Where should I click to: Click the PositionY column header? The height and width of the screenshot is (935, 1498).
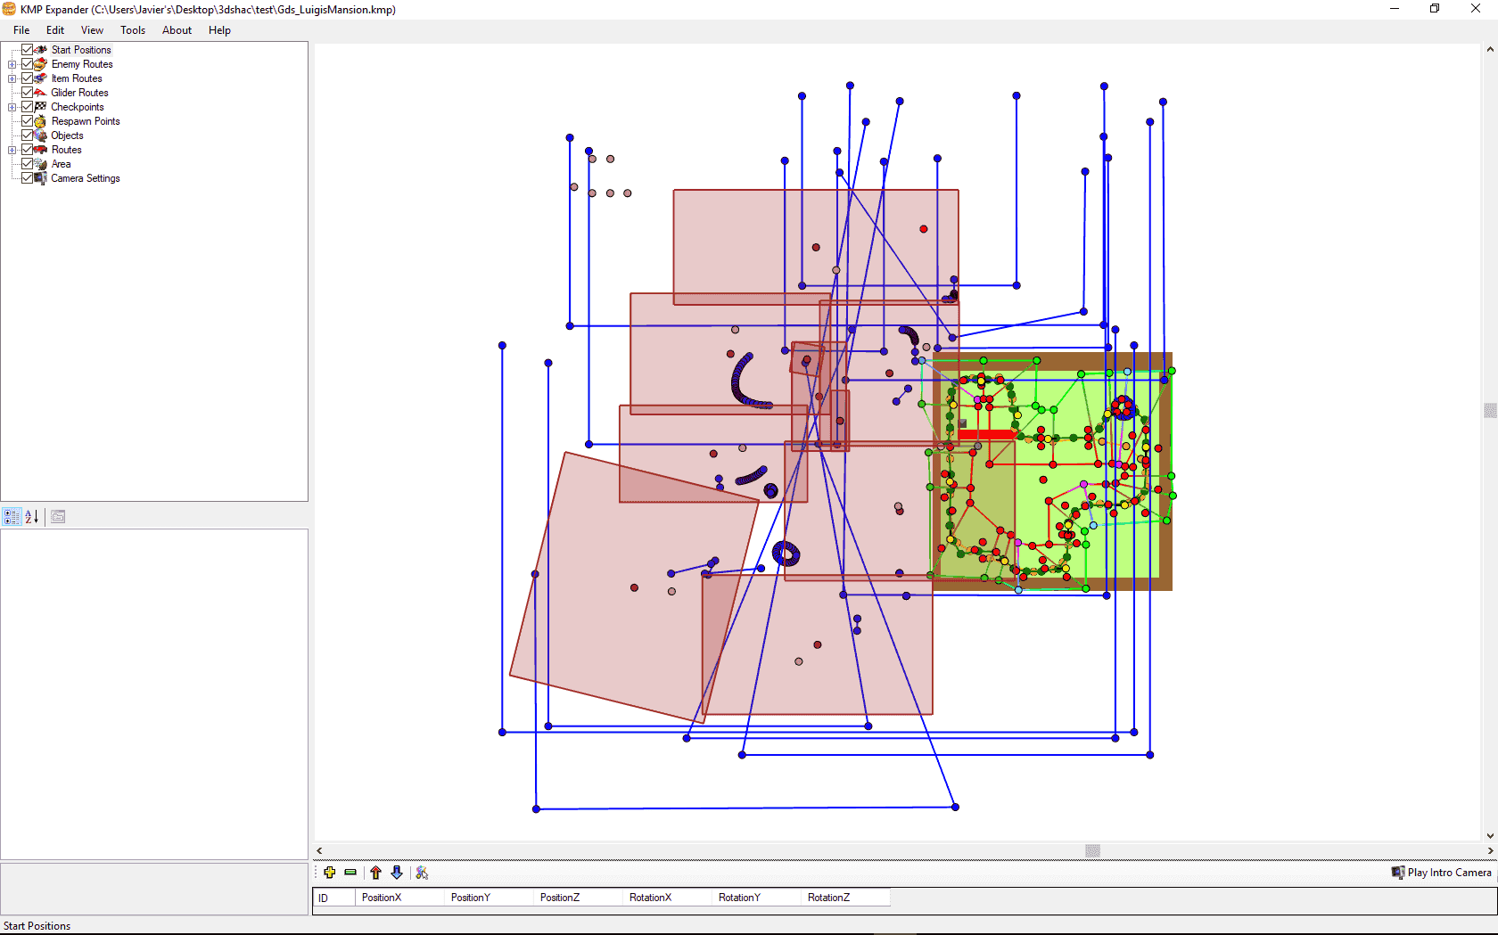click(489, 898)
